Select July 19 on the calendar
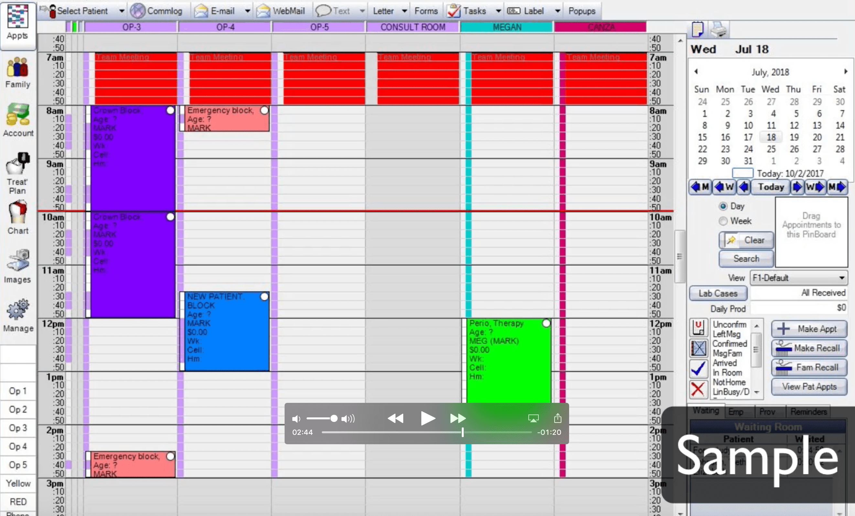 pos(794,137)
